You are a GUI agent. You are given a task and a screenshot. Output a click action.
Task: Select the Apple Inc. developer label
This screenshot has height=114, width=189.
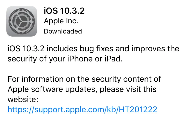61,21
